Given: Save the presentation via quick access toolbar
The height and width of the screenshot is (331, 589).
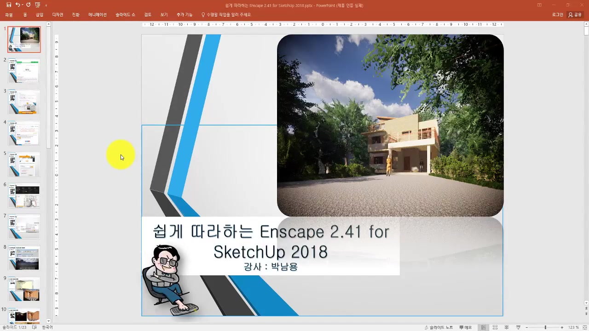Looking at the screenshot, I should [9, 5].
